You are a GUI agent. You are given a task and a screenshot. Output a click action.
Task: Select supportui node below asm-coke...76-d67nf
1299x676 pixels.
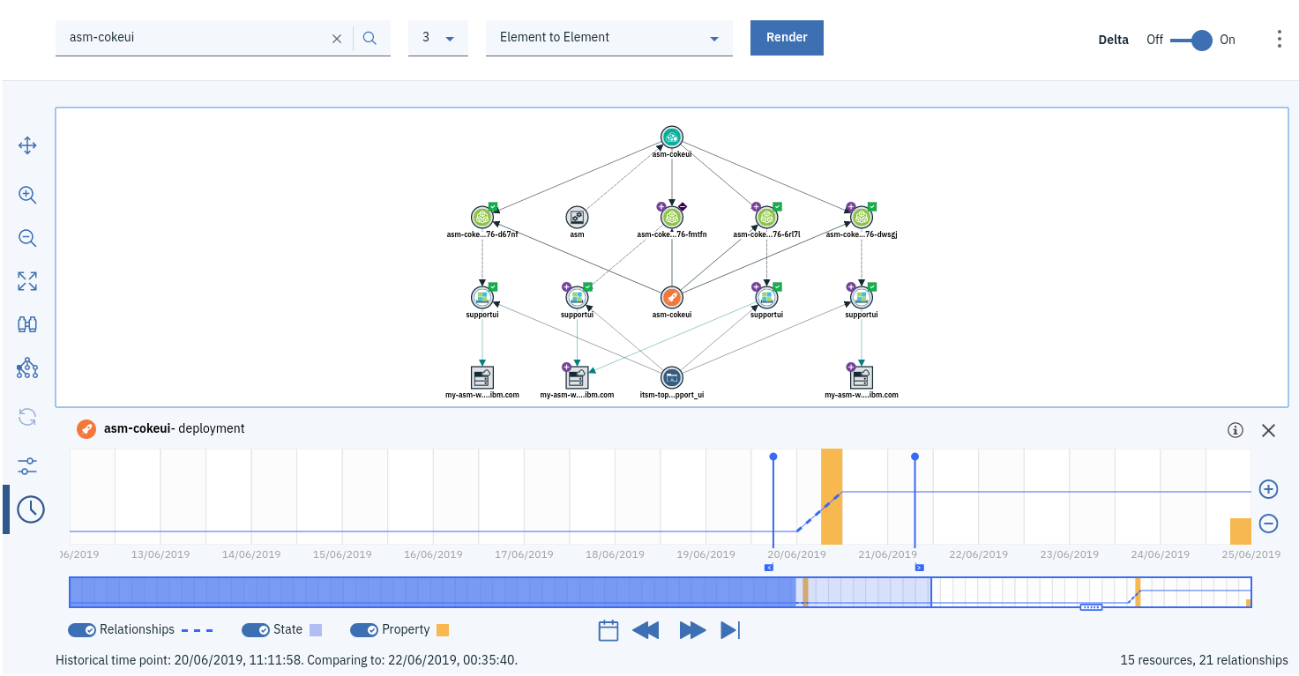[x=482, y=297]
